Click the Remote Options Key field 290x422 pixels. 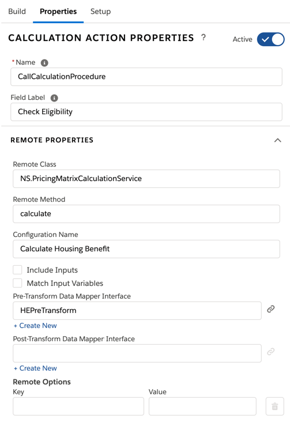(x=78, y=406)
